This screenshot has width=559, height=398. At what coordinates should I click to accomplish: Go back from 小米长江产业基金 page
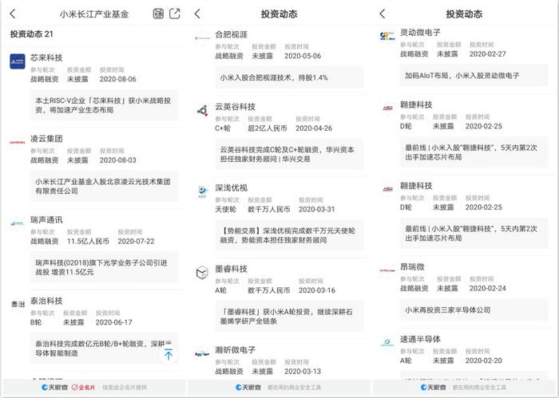(13, 14)
